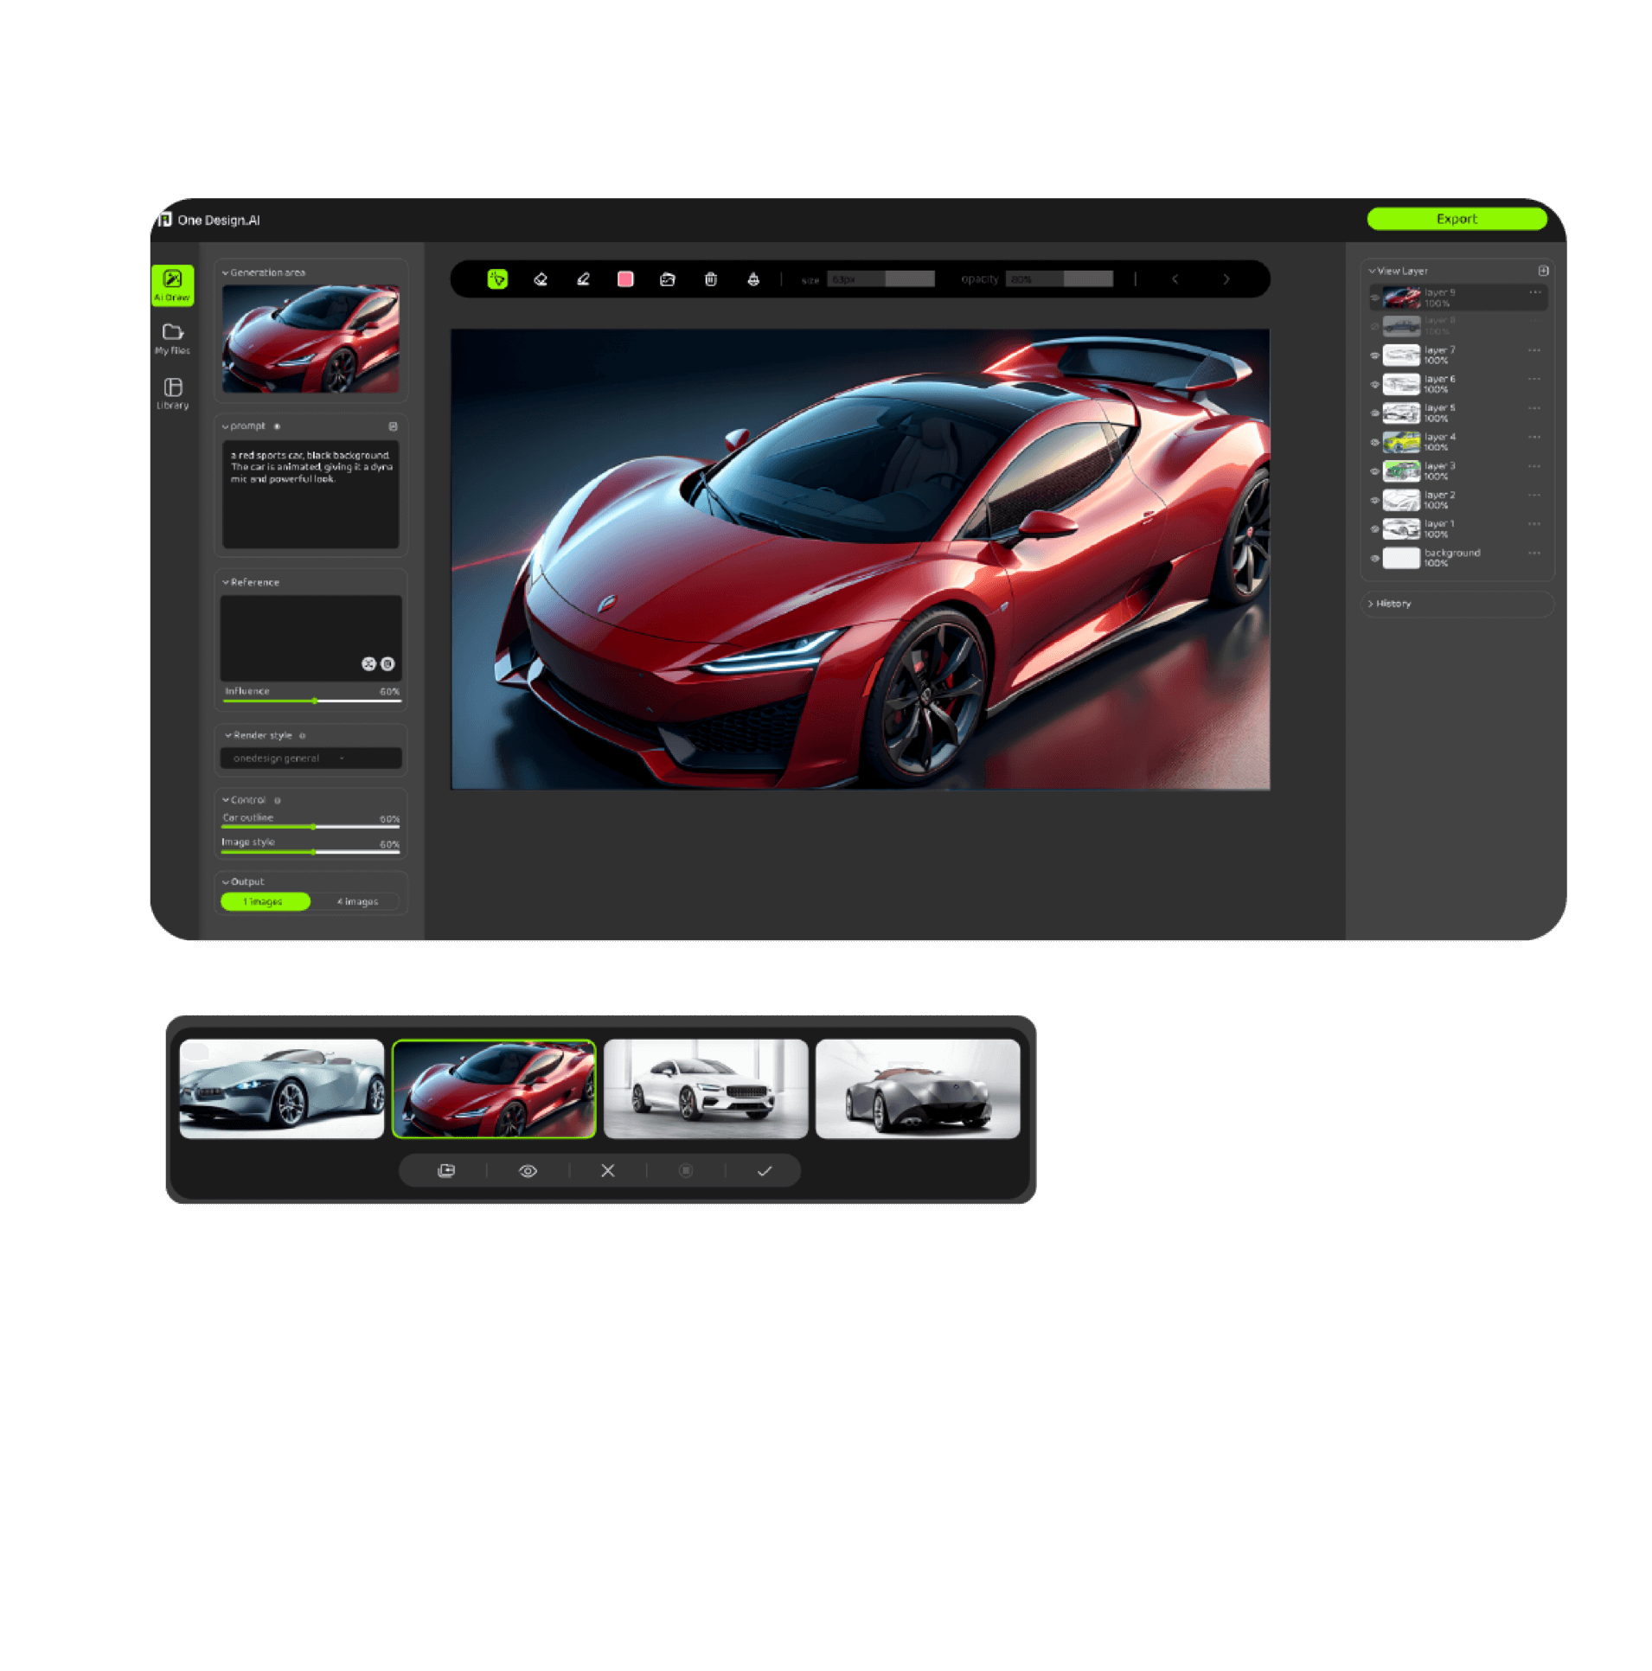The width and height of the screenshot is (1652, 1671).
Task: Collapse the Generation area section
Action: pos(226,272)
